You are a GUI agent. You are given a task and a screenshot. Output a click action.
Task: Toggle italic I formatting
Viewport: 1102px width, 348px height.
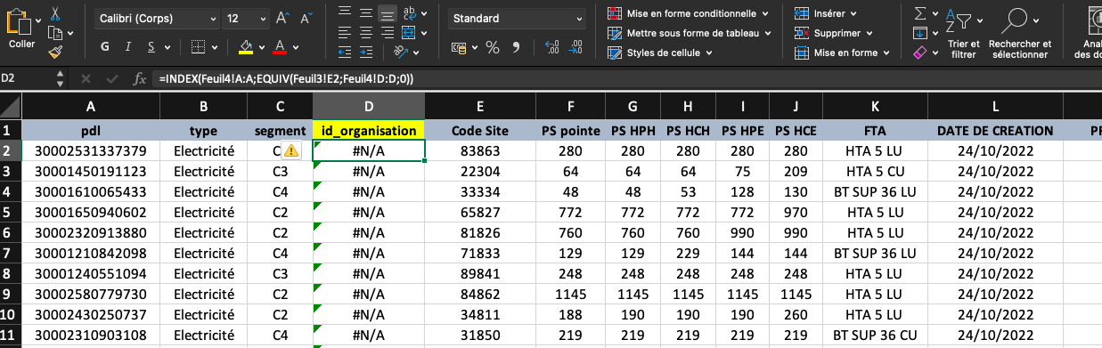(x=128, y=46)
